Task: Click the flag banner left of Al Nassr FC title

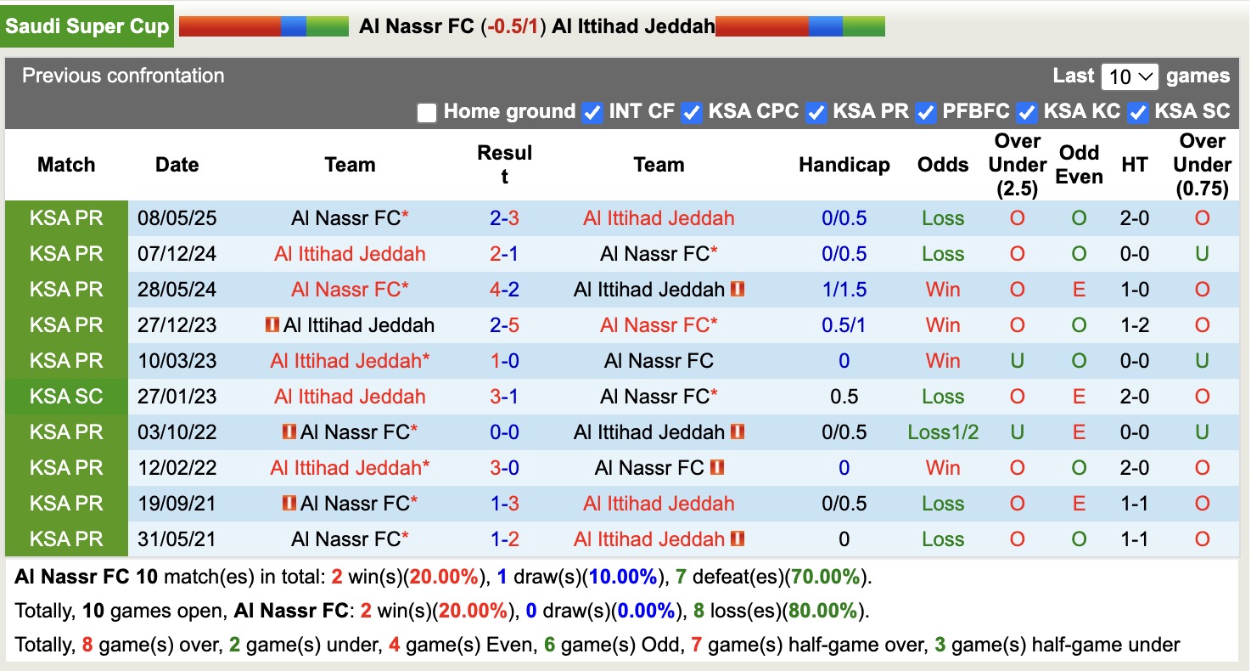Action: tap(263, 25)
